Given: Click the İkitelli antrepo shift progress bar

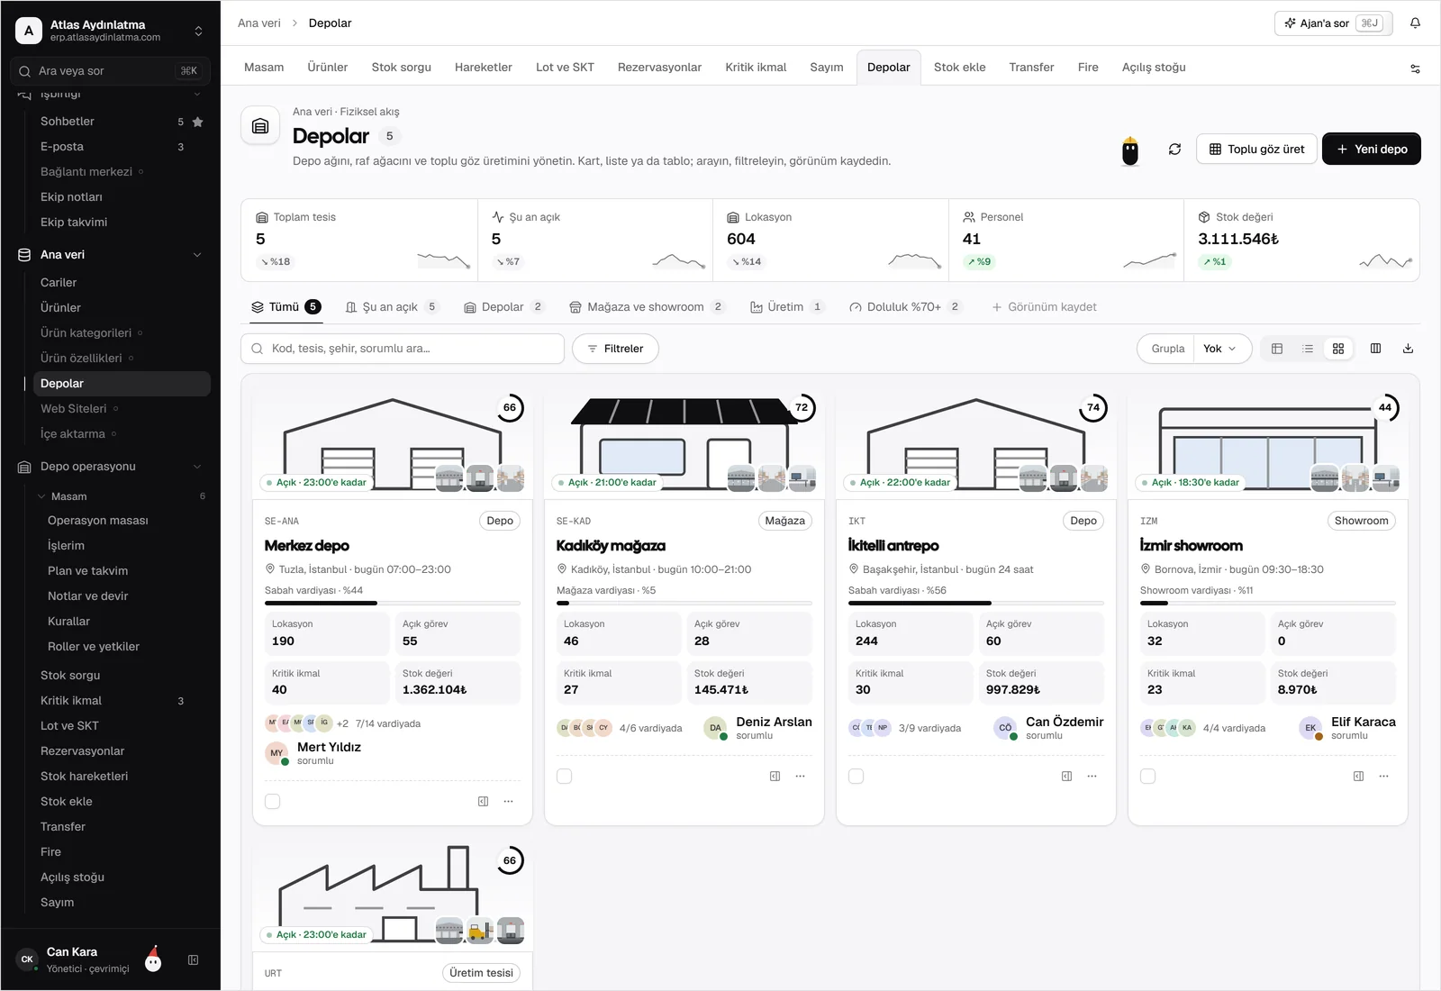Looking at the screenshot, I should pyautogui.click(x=975, y=604).
